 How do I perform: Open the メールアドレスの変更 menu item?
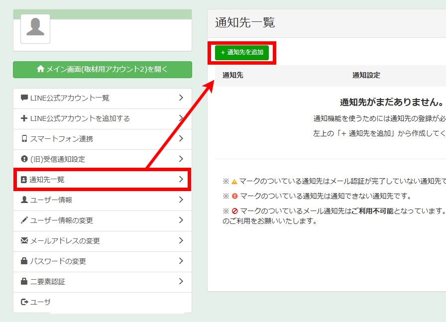pos(65,241)
